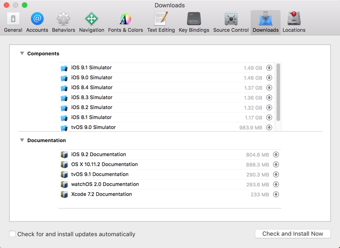The image size is (340, 248).
Task: Select the Downloads preferences tab
Action: [x=266, y=23]
